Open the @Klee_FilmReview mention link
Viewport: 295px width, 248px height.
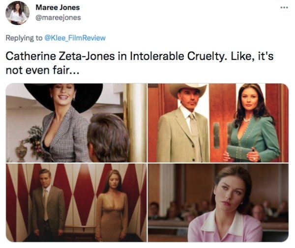(75, 38)
